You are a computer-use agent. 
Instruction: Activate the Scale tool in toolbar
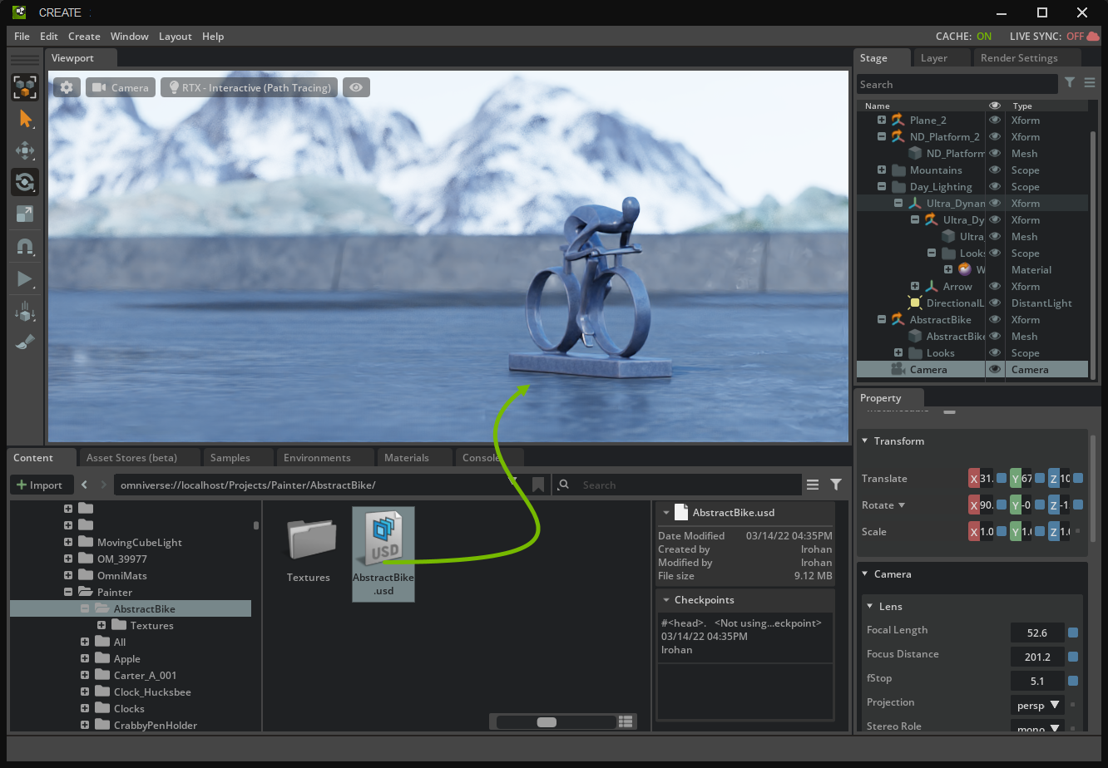tap(25, 214)
